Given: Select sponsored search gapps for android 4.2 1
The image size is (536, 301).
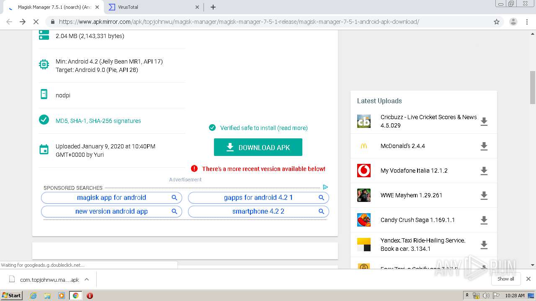Looking at the screenshot, I should click(x=258, y=198).
